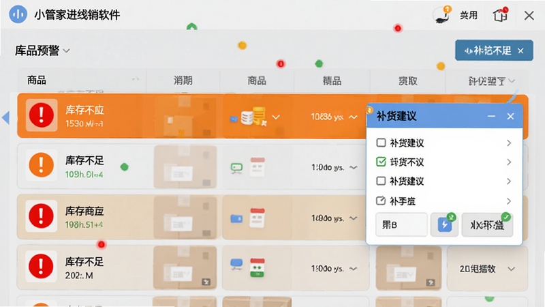This screenshot has height=307, width=545.
Task: Open the 20电播数 dropdown
Action: point(512,269)
